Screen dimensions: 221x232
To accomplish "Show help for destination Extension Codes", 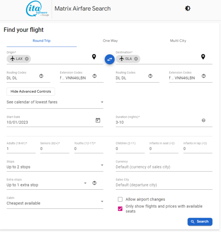I will point(204,76).
